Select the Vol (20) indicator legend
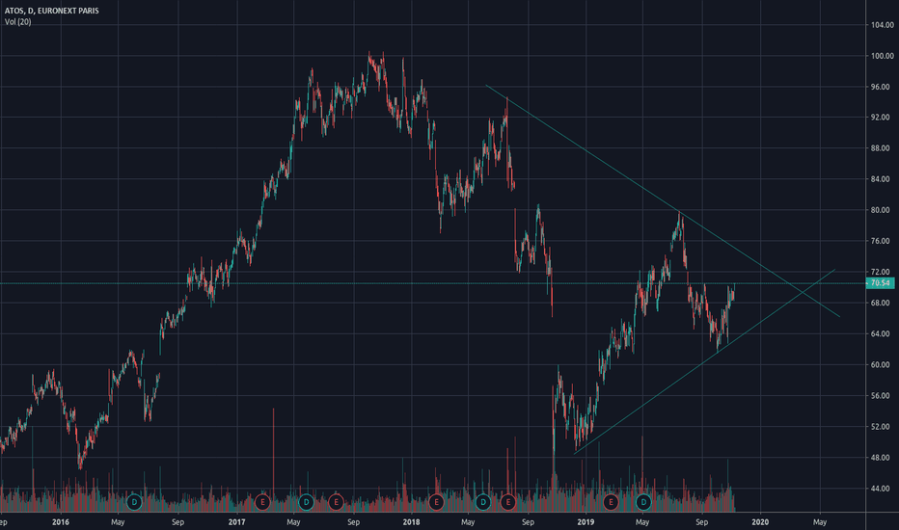 [17, 22]
